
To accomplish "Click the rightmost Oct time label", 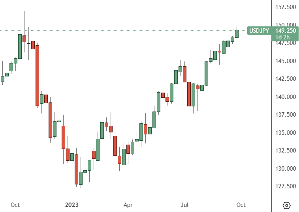I will coord(241,205).
